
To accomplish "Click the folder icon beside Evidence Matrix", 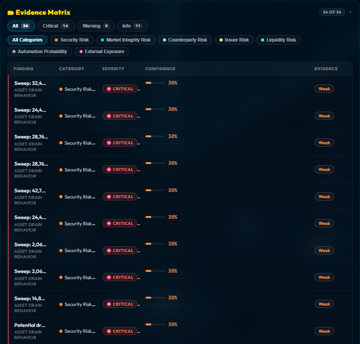I will click(x=10, y=13).
